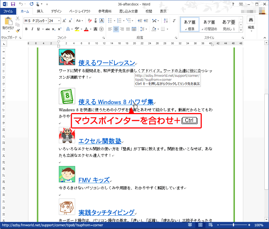
Task: Switch to the デザイン tab
Action: [x=56, y=11]
